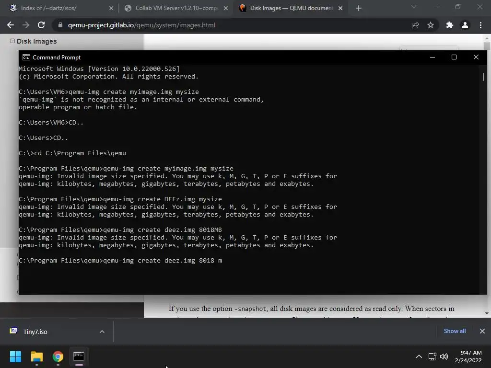Open Chrome's three-dot menu
The height and width of the screenshot is (368, 491).
[x=480, y=25]
